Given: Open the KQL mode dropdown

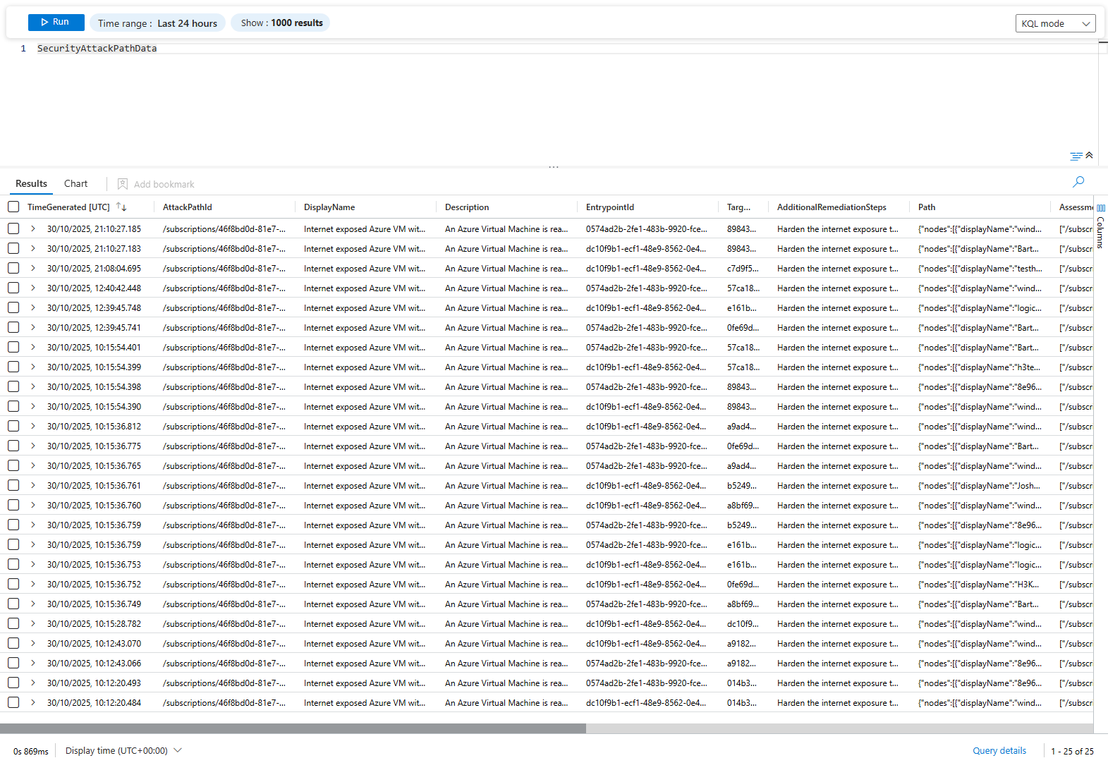Looking at the screenshot, I should (1055, 23).
